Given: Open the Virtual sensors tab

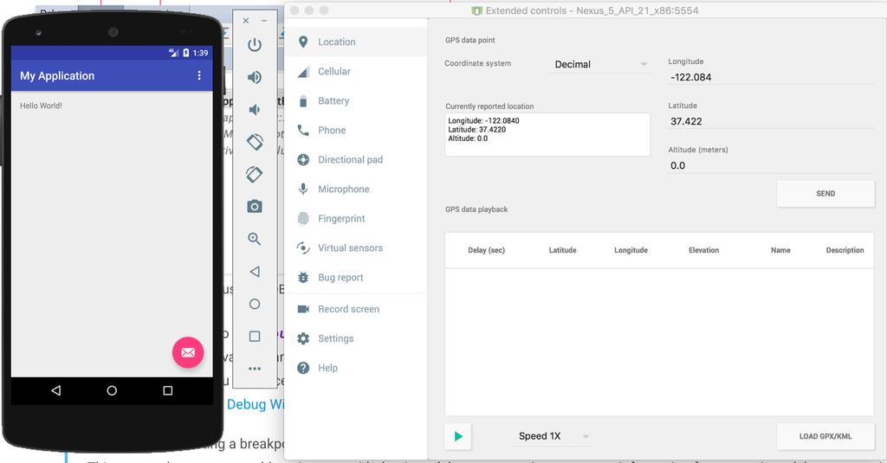Looking at the screenshot, I should click(356, 248).
